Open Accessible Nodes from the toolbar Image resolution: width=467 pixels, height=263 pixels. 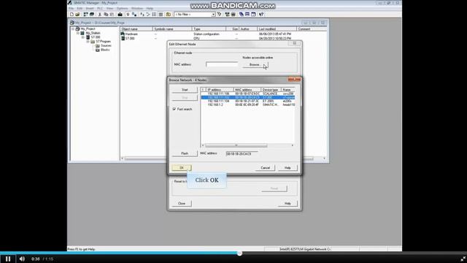(86, 15)
